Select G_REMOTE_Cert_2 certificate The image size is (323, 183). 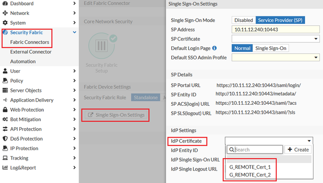tap(250, 175)
